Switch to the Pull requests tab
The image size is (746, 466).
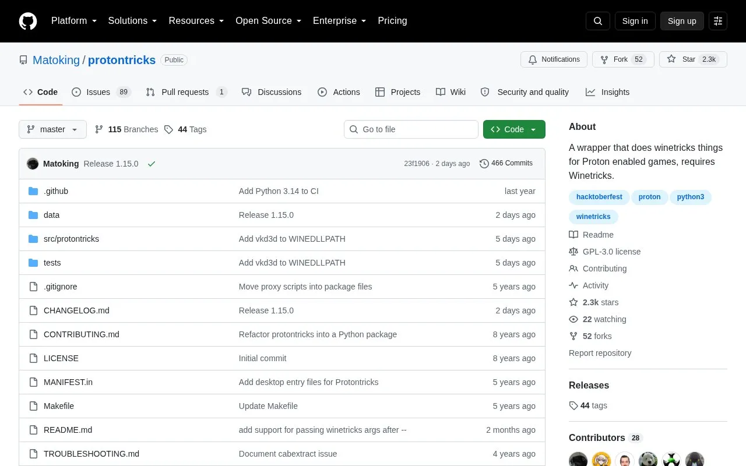[186, 92]
